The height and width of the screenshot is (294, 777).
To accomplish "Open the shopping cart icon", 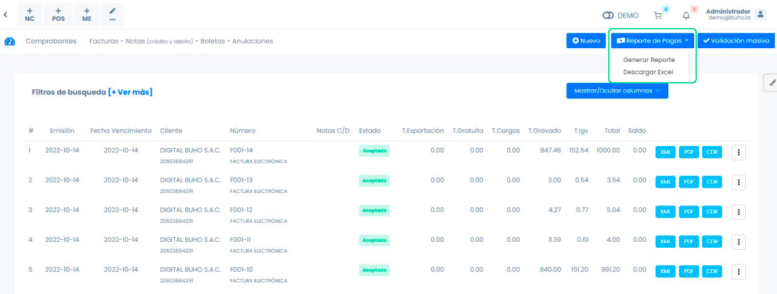I will pyautogui.click(x=658, y=15).
